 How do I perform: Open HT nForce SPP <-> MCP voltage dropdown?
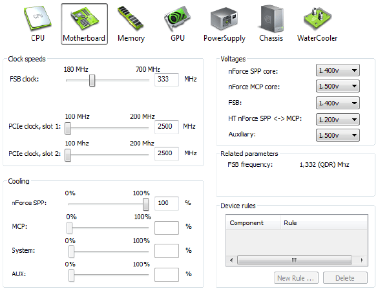[338, 120]
